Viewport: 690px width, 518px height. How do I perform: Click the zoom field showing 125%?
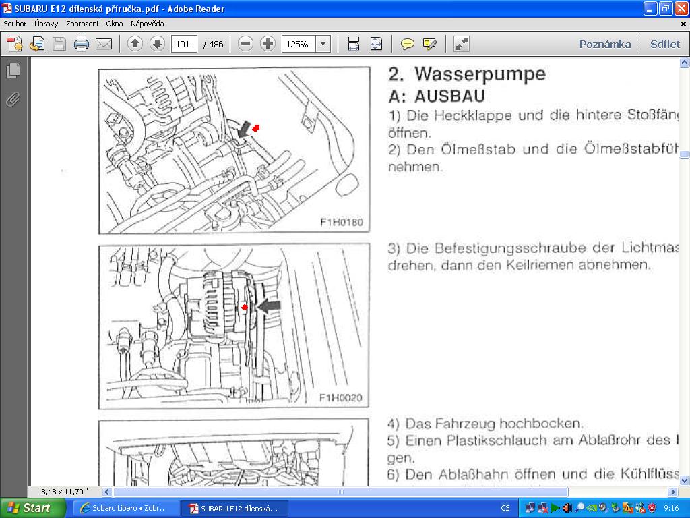coord(299,44)
